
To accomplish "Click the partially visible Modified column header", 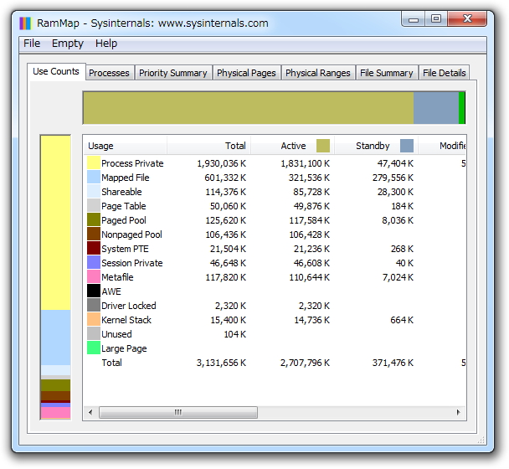I will pos(443,146).
